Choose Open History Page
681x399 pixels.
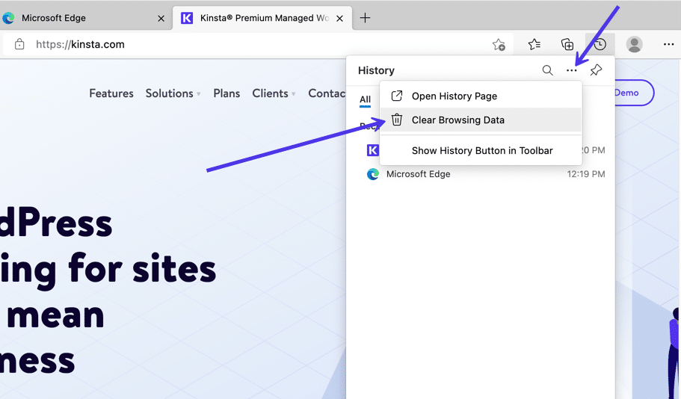[481, 96]
